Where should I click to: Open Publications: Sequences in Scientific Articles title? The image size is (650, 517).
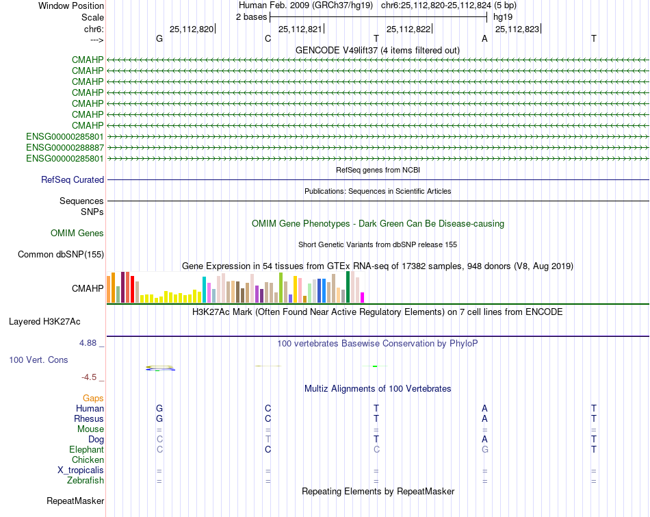[378, 191]
